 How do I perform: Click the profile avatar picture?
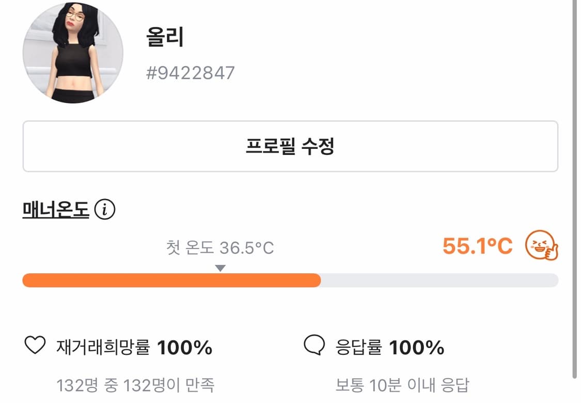(x=73, y=53)
